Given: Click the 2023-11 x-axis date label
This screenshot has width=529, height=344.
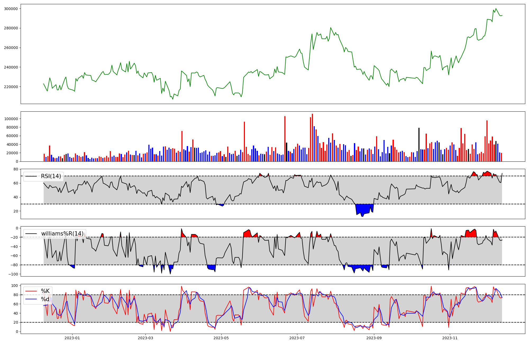Looking at the screenshot, I should pyautogui.click(x=450, y=338).
